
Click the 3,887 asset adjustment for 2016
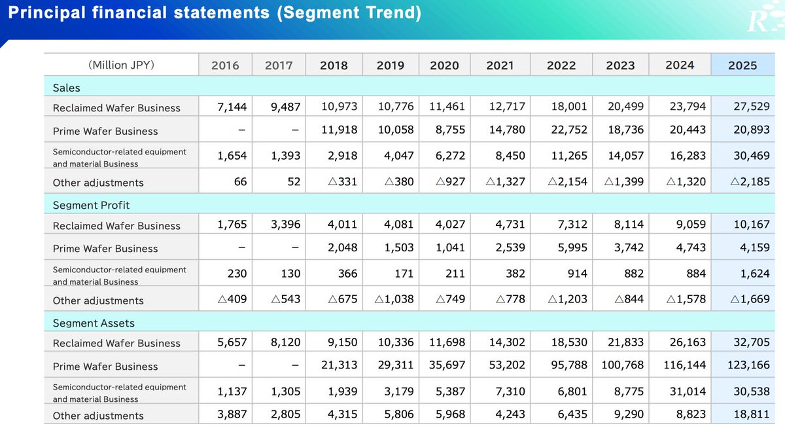click(x=232, y=414)
